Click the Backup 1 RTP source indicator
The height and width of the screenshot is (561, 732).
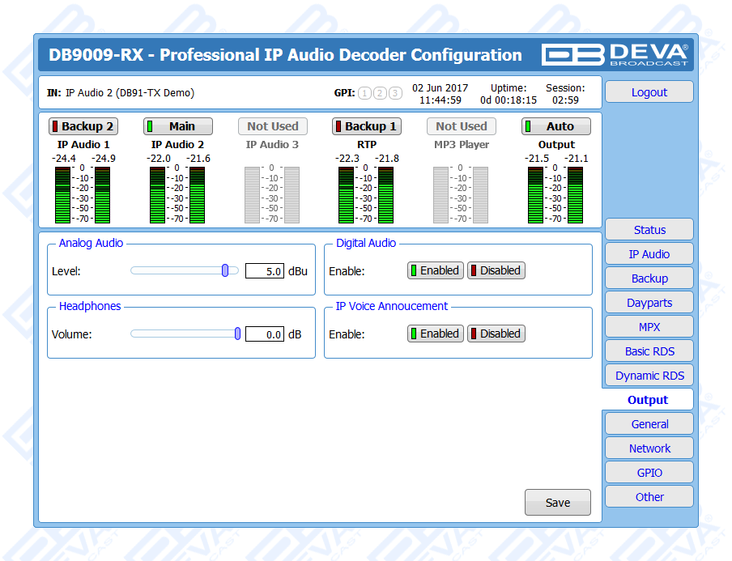pos(367,126)
